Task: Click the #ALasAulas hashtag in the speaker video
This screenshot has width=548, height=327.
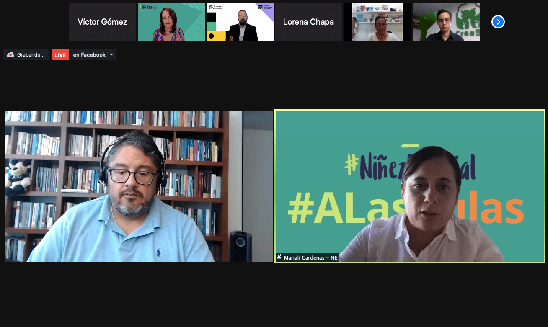Action: point(406,209)
